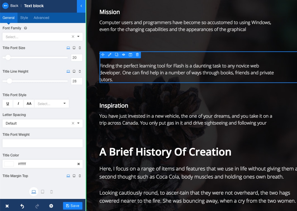This screenshot has width=297, height=211.
Task: Open the pencil edit icon for the text block
Action: click(109, 55)
